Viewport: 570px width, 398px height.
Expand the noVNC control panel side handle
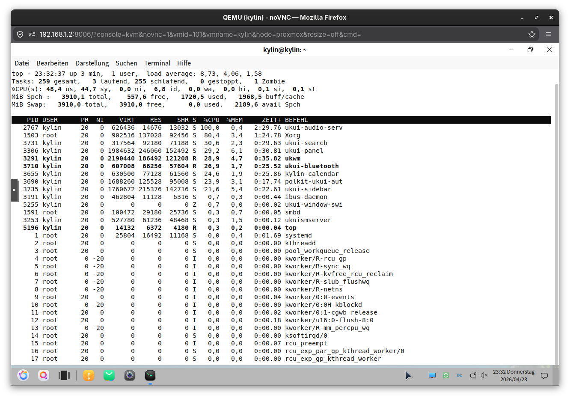click(x=15, y=190)
